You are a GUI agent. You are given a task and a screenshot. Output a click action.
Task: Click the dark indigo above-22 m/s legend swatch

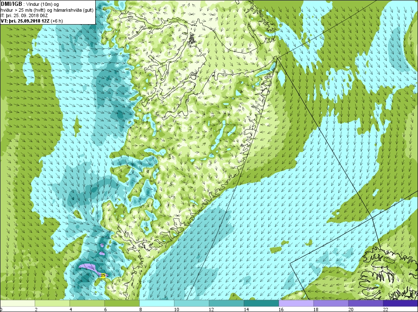pos(400,303)
